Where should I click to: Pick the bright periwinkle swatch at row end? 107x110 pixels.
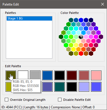coord(96,87)
